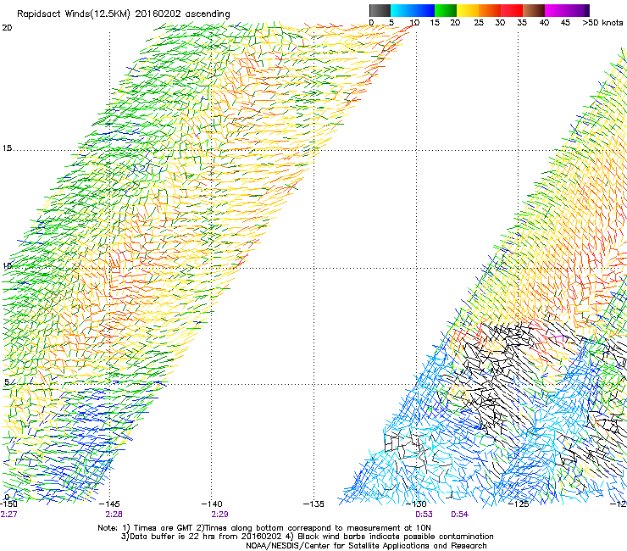Click the longitude label "-125"

point(519,504)
